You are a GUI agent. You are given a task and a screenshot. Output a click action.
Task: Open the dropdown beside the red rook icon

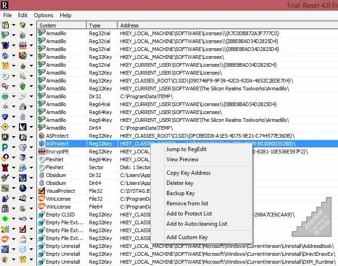13,168
